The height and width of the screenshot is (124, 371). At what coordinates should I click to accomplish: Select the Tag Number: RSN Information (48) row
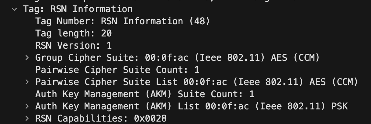tap(123, 21)
